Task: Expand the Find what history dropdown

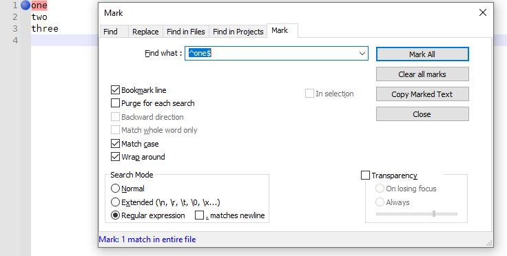Action: pyautogui.click(x=362, y=53)
